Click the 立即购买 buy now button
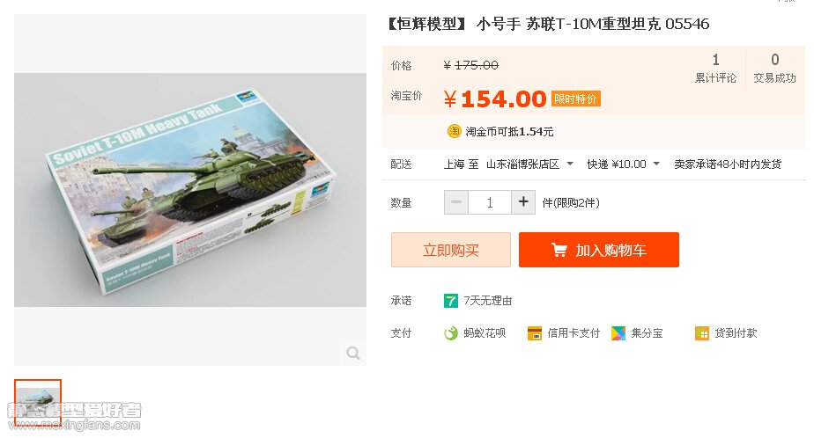 click(x=451, y=250)
